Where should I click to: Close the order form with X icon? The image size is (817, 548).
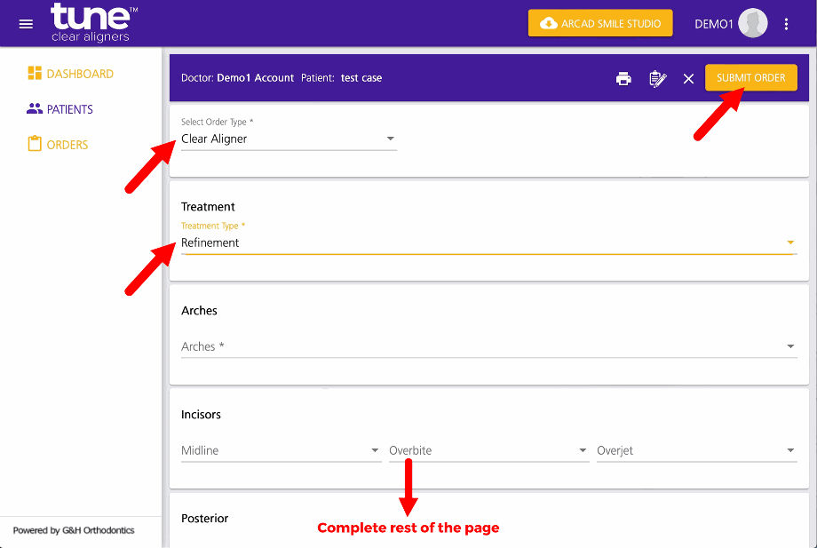pos(688,79)
